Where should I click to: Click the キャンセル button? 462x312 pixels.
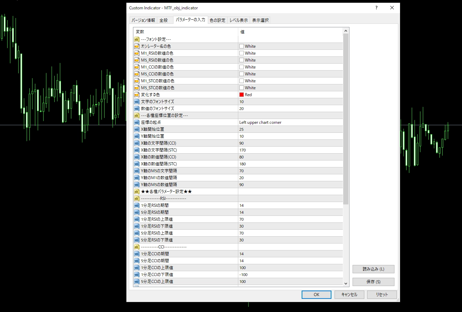coord(349,295)
